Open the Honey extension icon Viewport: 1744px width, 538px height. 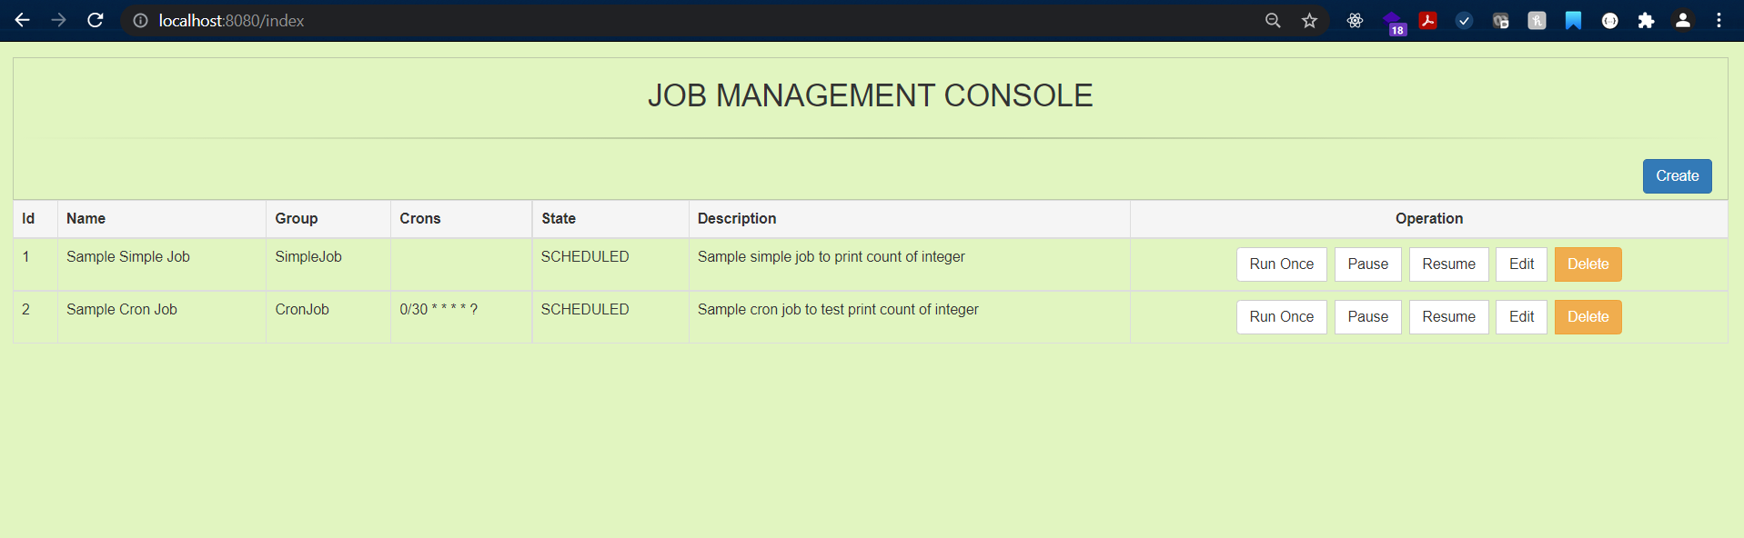(x=1537, y=20)
